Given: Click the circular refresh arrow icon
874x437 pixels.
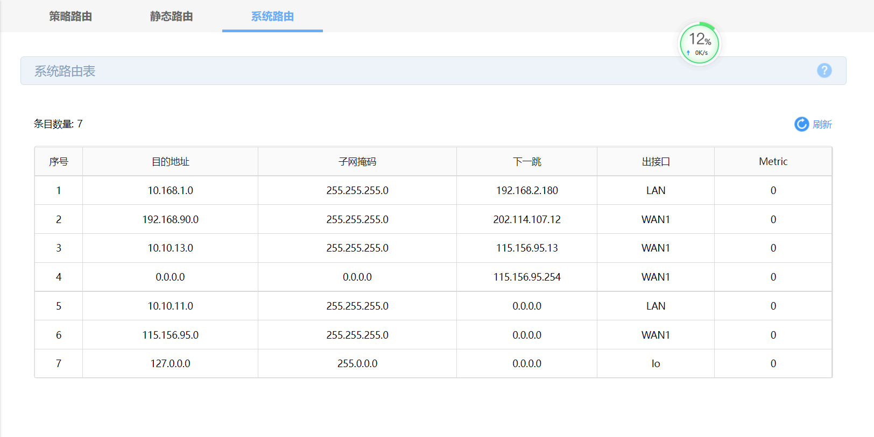Looking at the screenshot, I should (801, 124).
